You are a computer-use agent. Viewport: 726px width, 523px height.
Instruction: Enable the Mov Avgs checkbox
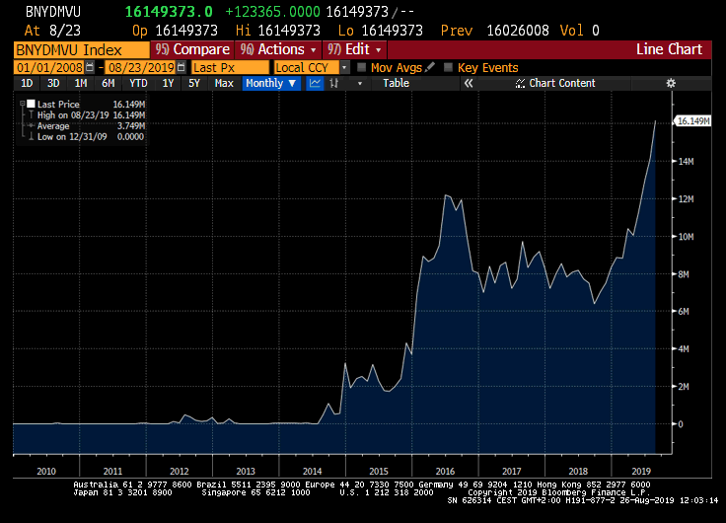361,67
